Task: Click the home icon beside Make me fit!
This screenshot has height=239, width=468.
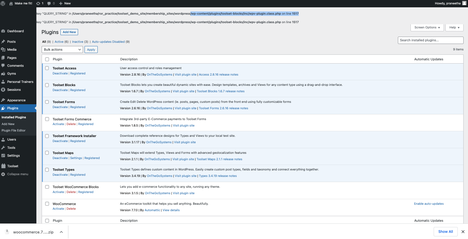Action: [x=11, y=4]
